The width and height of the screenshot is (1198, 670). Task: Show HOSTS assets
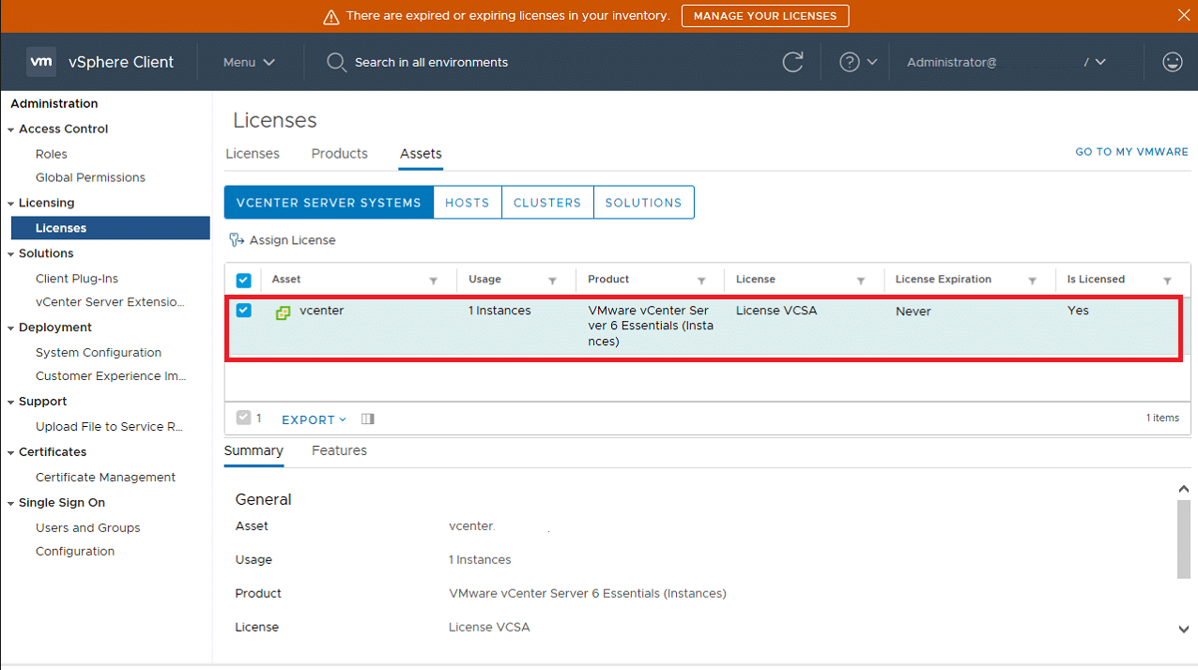point(468,203)
